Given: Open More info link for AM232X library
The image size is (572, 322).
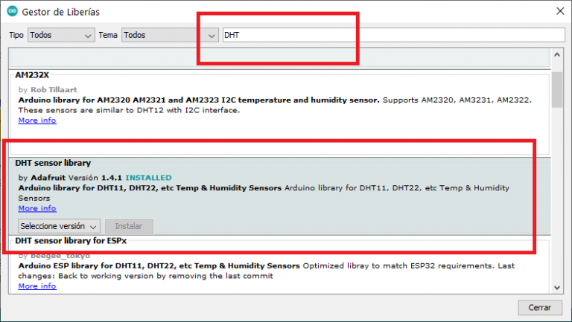Looking at the screenshot, I should point(37,120).
